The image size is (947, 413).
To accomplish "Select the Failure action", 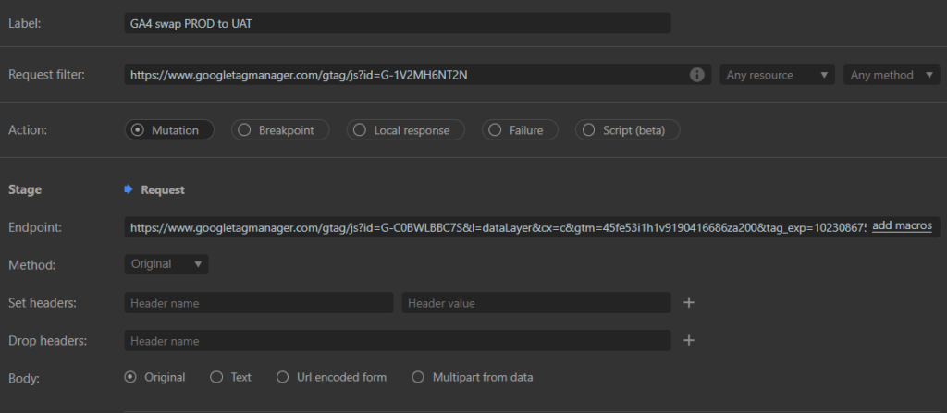I will coord(520,130).
